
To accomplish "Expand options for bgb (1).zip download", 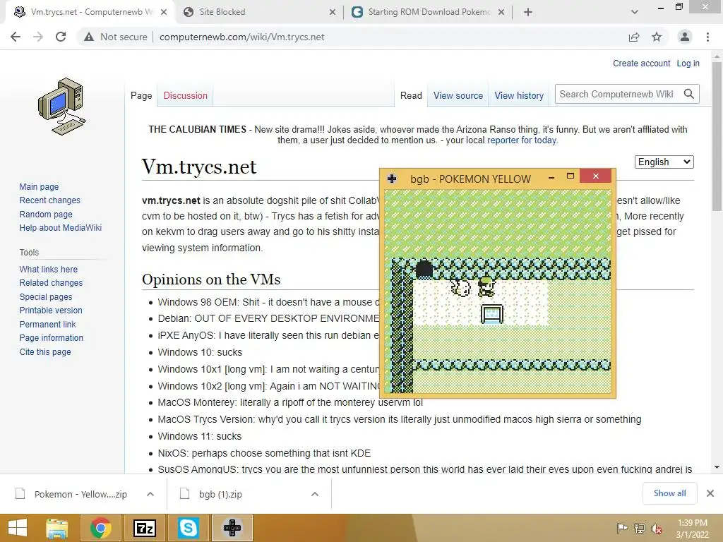I will tap(315, 494).
